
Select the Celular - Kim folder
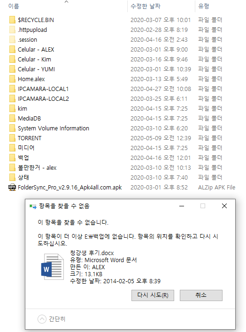(x=34, y=60)
